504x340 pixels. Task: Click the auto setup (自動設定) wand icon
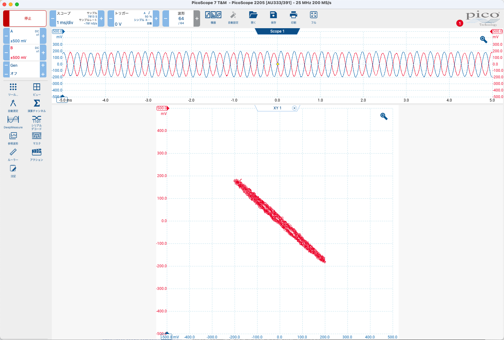233,18
